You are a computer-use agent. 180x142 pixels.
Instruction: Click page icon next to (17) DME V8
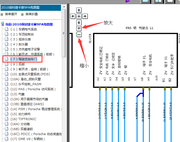tap(7, 139)
